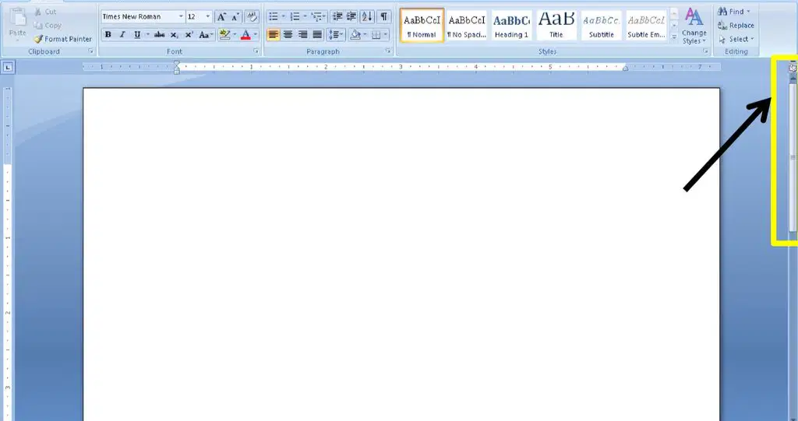Toggle Show/Hide paragraph marks
Screen dimensions: 798x421
[384, 17]
